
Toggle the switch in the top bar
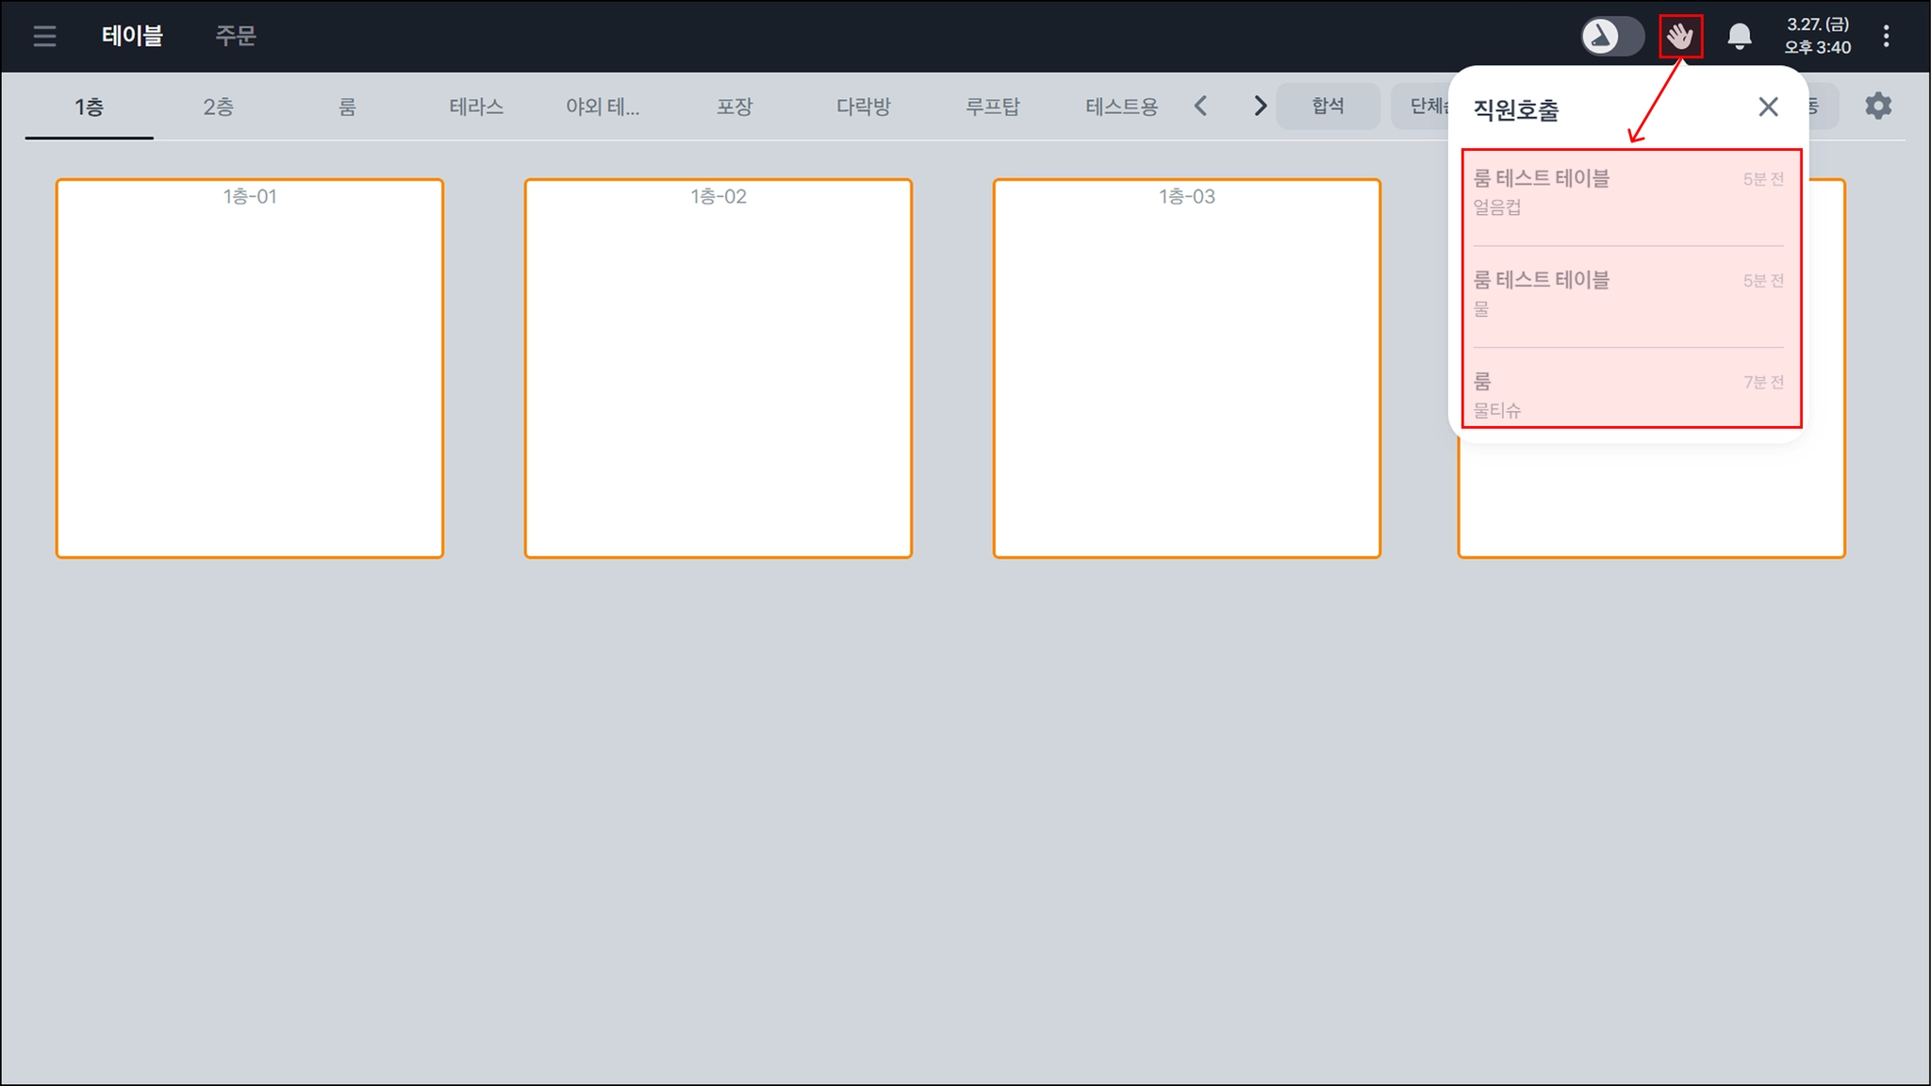tap(1611, 37)
